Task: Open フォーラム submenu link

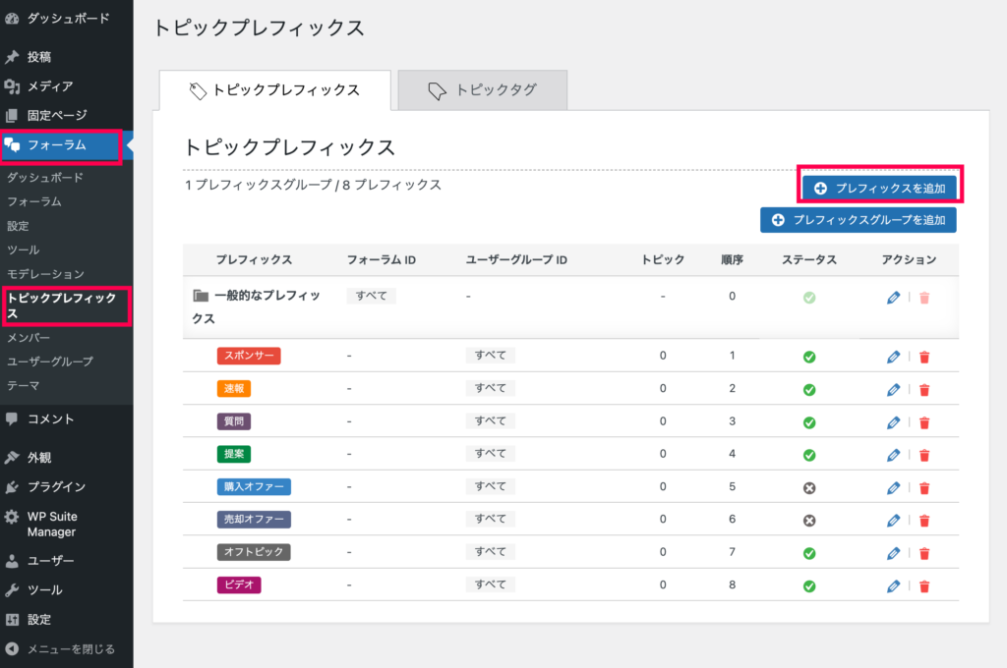Action: (34, 201)
